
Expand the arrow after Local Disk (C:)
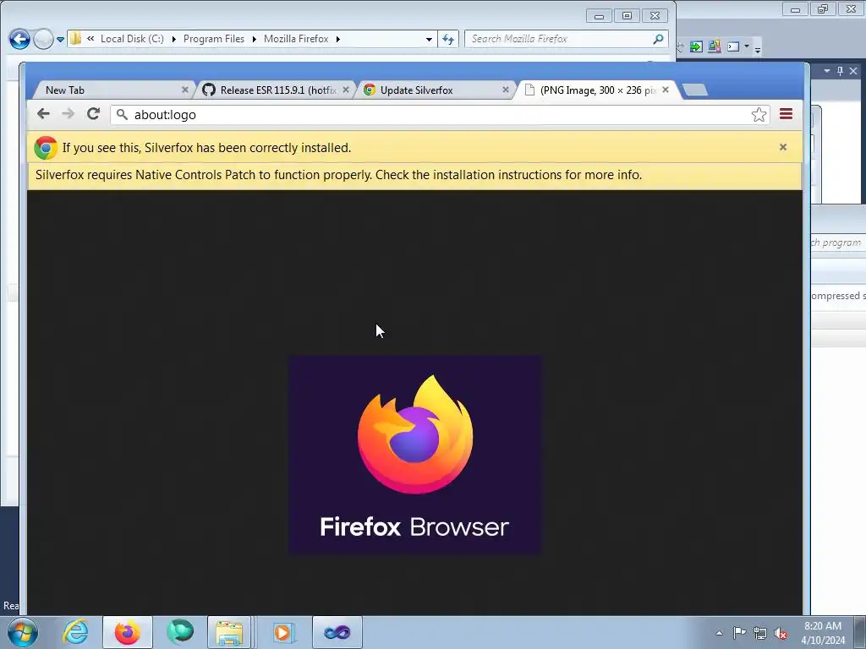coord(173,39)
